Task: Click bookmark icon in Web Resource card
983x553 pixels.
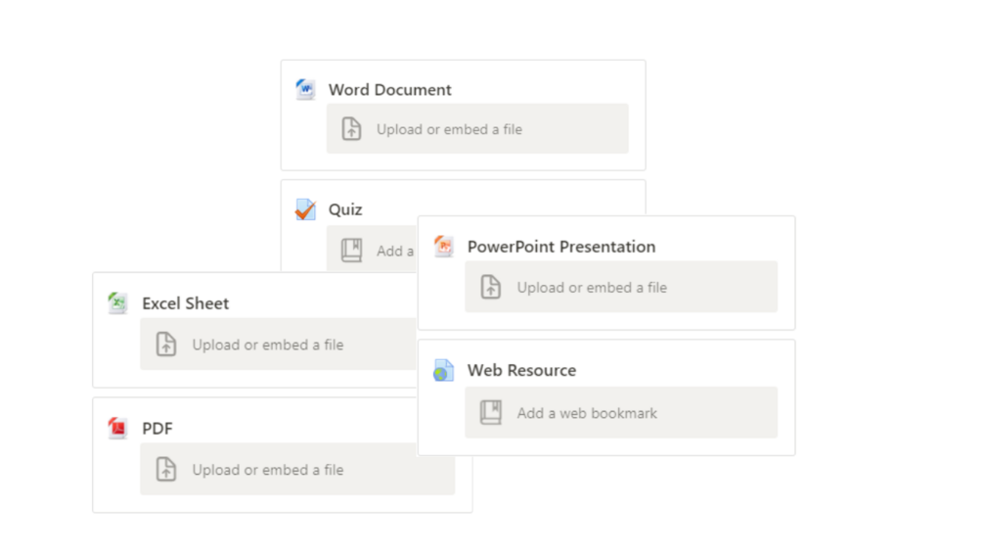Action: [491, 413]
